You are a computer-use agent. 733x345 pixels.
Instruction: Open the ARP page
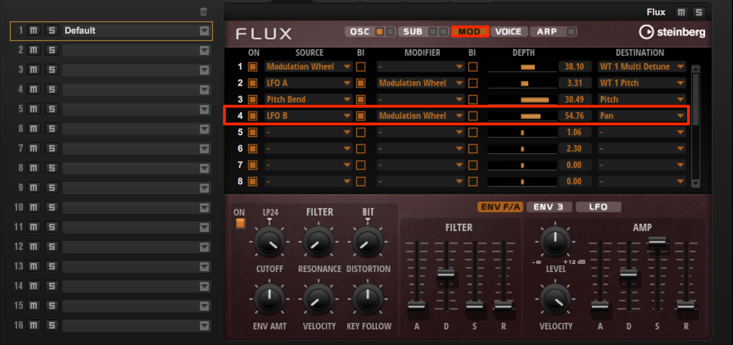(547, 32)
